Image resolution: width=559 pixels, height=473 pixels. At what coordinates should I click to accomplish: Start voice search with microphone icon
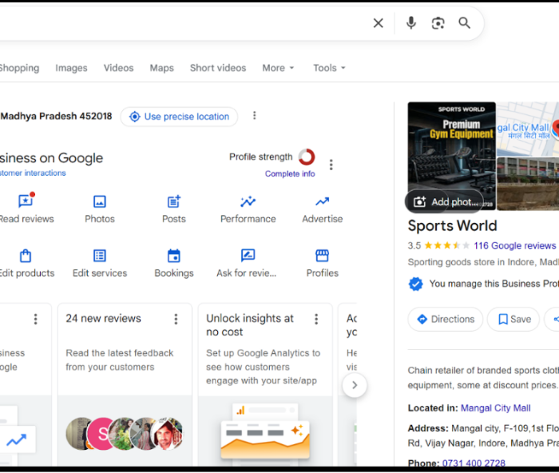[411, 23]
